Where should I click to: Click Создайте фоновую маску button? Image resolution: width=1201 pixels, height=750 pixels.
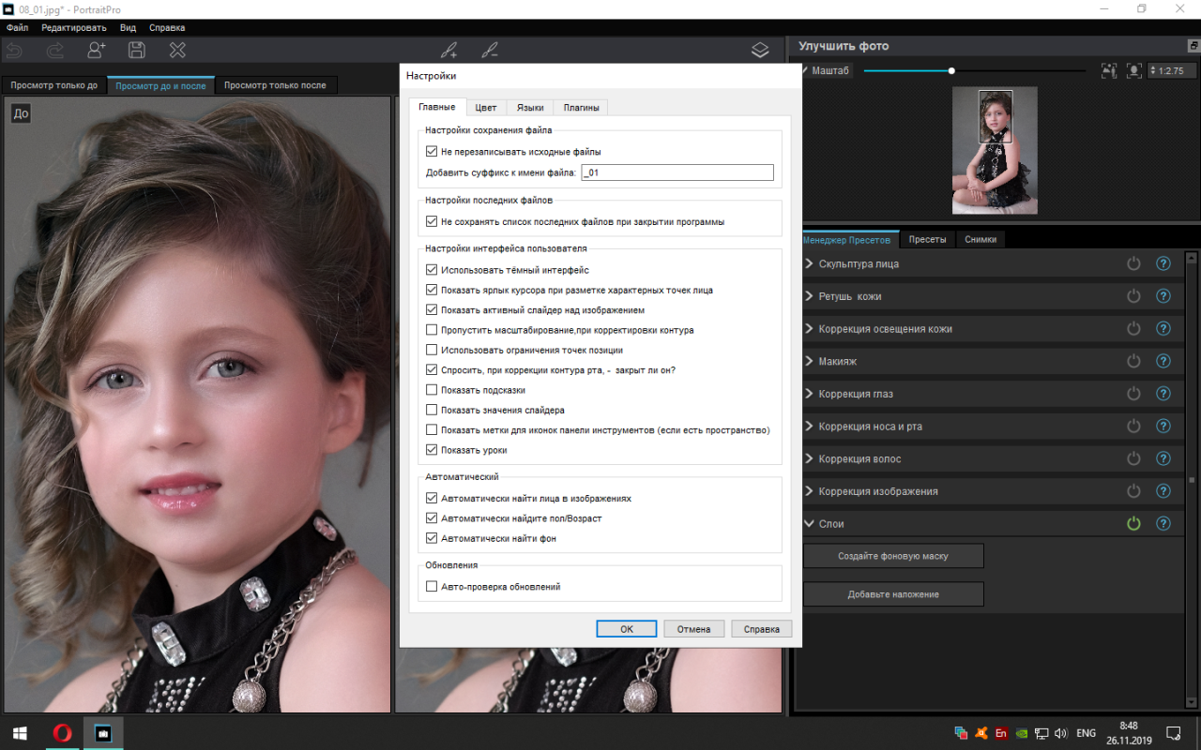click(893, 556)
